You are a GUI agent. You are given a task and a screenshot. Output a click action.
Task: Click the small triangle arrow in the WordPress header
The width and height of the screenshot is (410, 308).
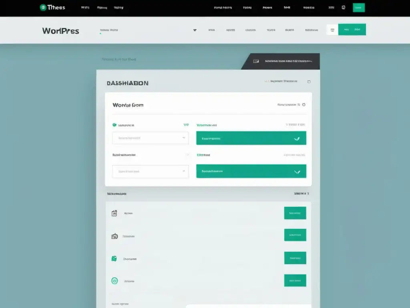point(195,30)
